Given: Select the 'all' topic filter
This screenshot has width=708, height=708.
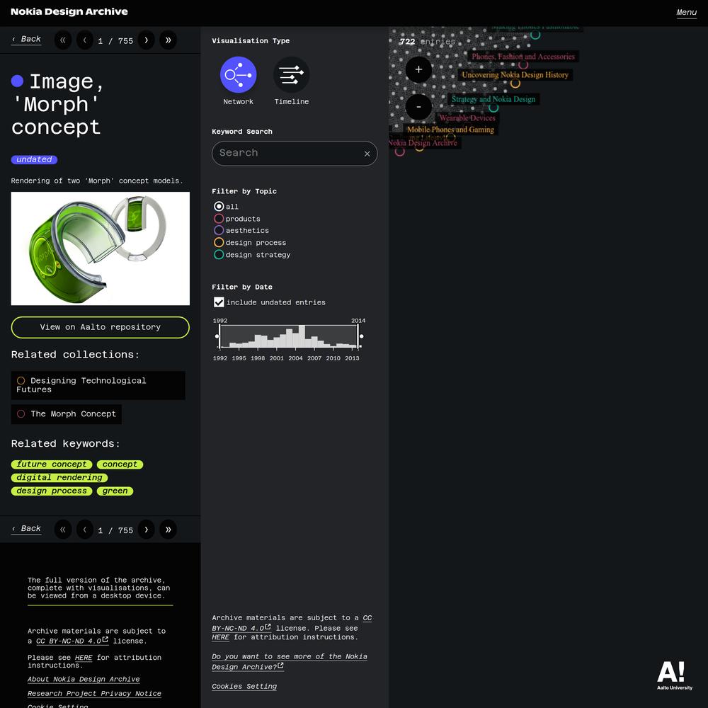Looking at the screenshot, I should coord(219,206).
